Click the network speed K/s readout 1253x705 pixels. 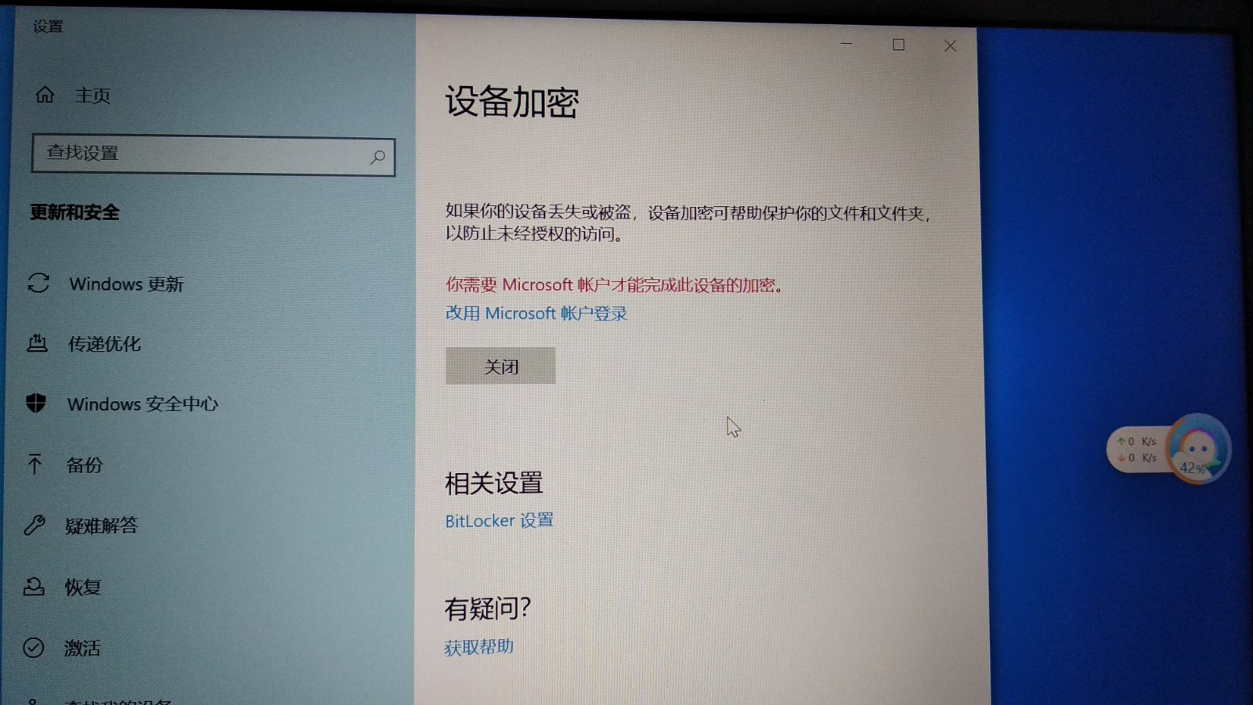click(1137, 450)
